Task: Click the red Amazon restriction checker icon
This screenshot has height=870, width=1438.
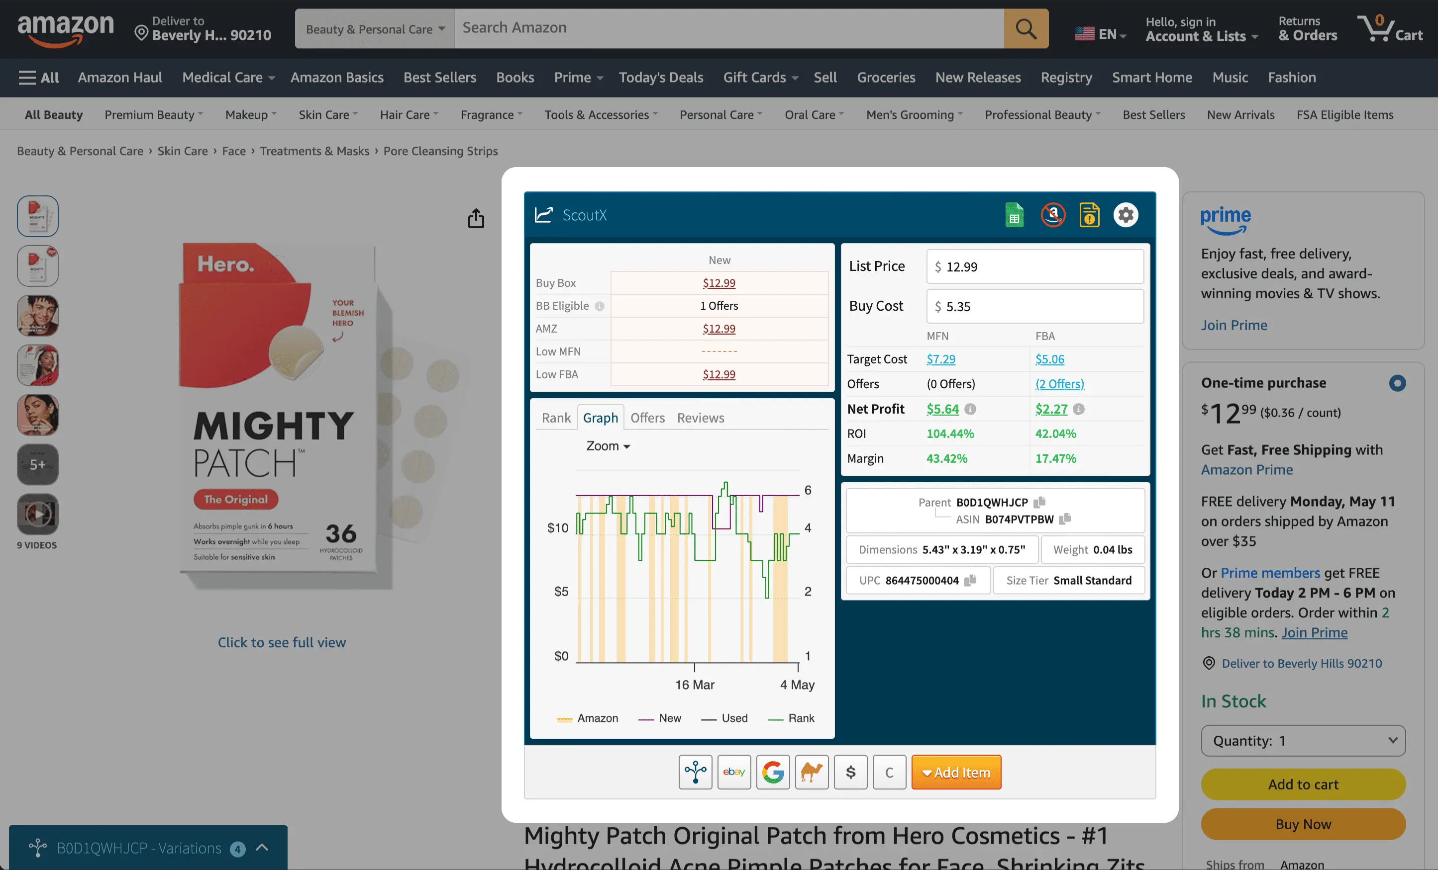Action: [1053, 215]
